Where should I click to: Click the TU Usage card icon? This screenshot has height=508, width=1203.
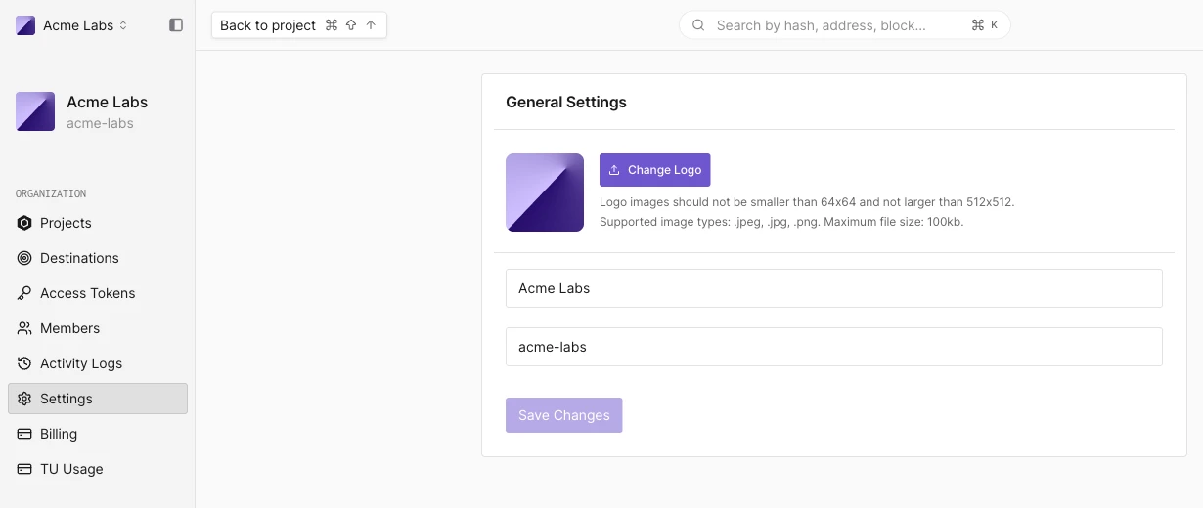click(x=24, y=469)
